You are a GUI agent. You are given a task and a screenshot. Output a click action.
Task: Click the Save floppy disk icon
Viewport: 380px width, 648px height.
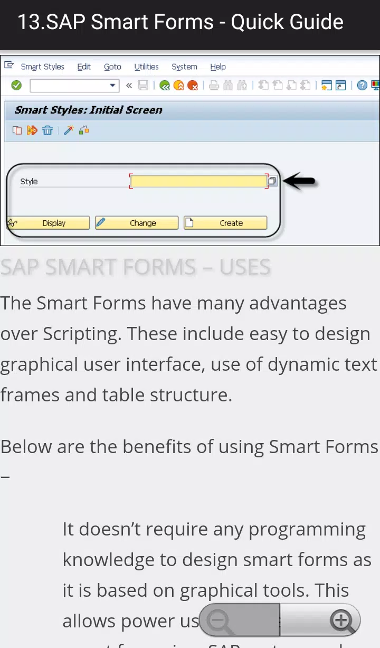click(143, 85)
